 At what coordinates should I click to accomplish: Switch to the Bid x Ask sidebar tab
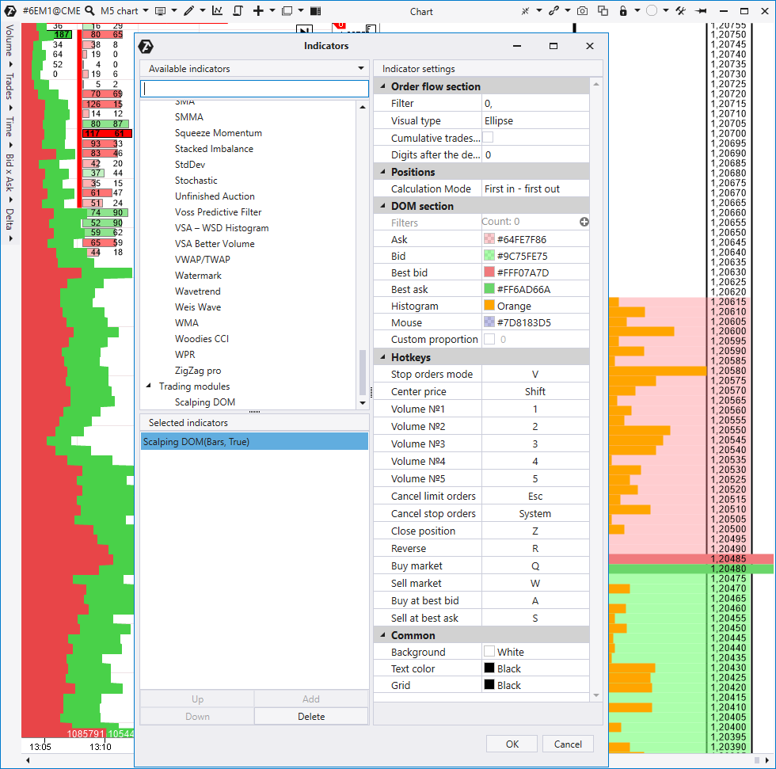coord(10,170)
